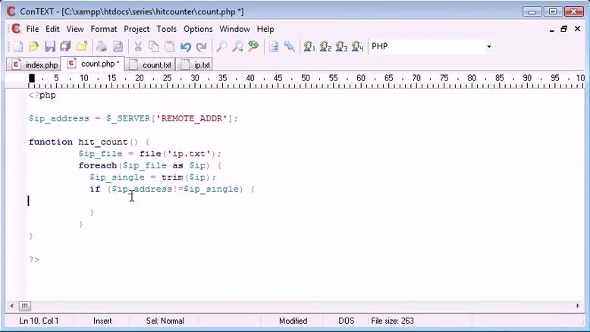Toggle word wrap page icon
Screen dimensions: 590x332
pyautogui.click(x=274, y=47)
